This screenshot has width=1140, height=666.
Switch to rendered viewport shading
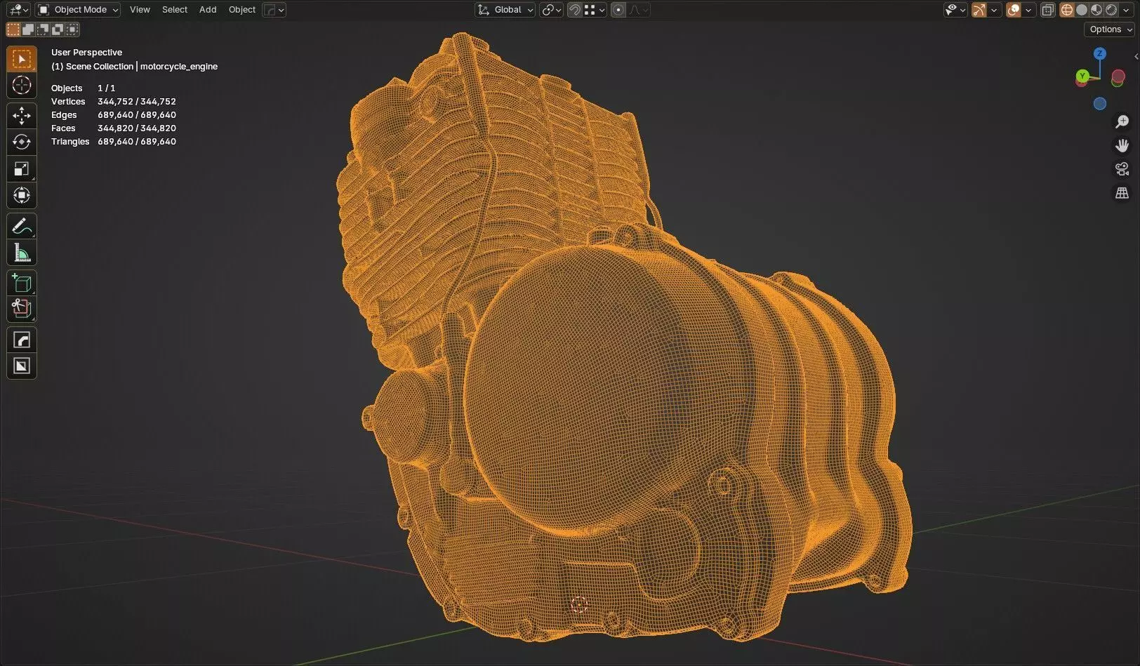click(x=1111, y=10)
